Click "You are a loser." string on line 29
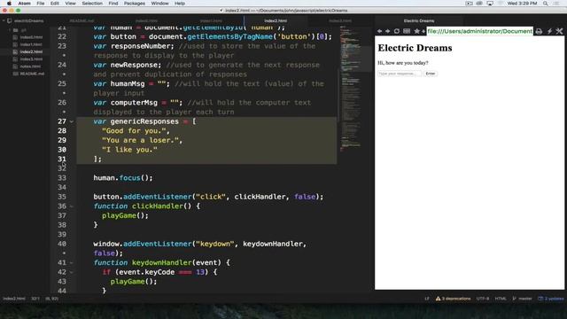This screenshot has width=567, height=319. 142,140
